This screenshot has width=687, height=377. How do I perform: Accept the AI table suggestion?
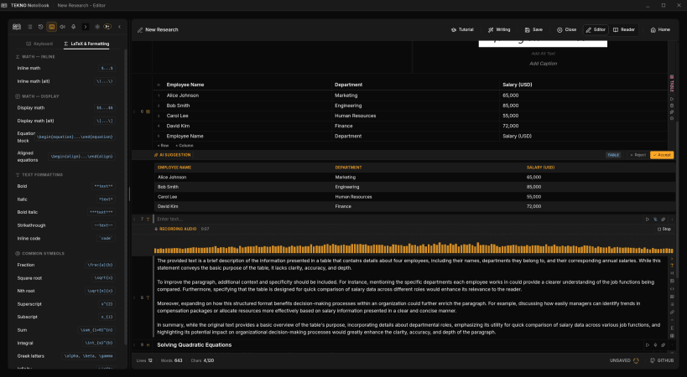click(x=662, y=155)
